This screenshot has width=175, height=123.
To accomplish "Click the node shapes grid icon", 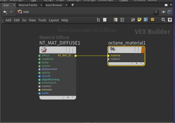I will pos(122,20).
